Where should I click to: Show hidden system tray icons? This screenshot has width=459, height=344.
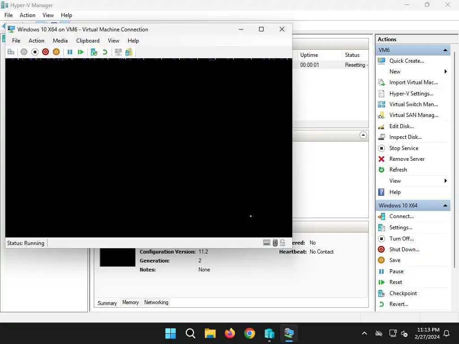364,333
